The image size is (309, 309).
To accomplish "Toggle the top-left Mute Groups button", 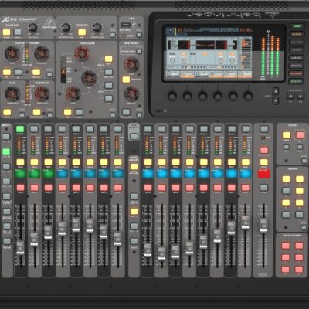I will pyautogui.click(x=285, y=246).
